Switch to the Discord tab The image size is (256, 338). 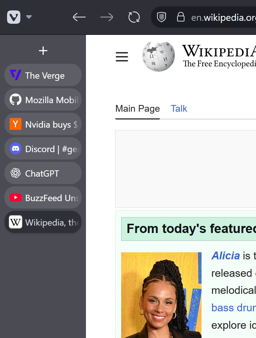click(43, 149)
